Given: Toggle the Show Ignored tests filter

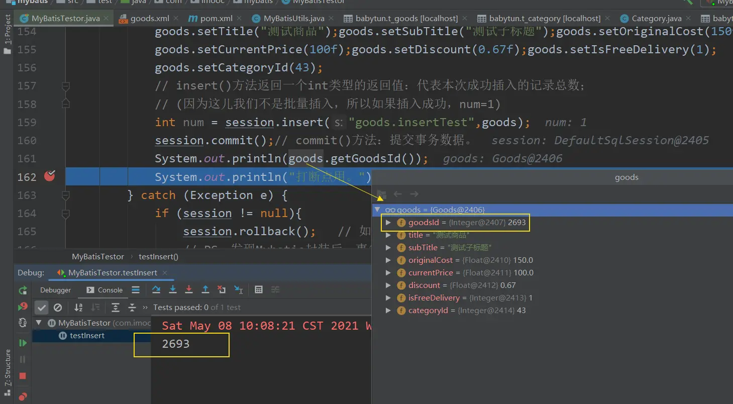Looking at the screenshot, I should click(58, 307).
